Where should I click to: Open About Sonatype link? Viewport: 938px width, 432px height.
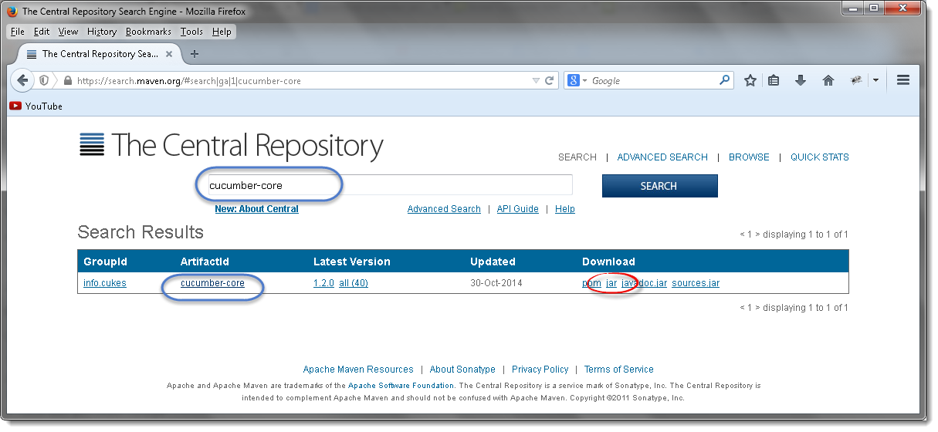coord(462,370)
